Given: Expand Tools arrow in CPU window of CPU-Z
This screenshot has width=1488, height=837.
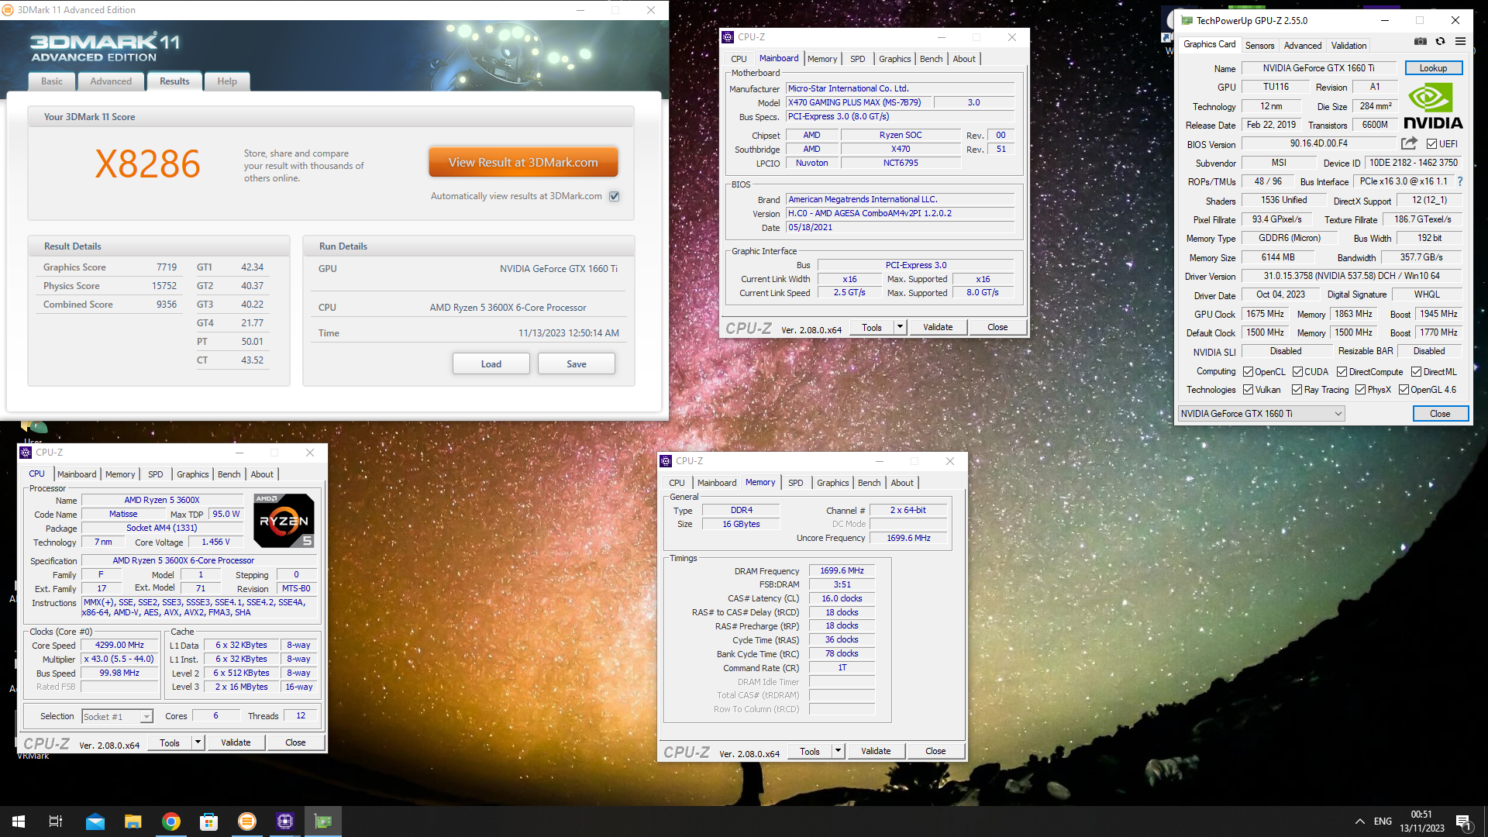Looking at the screenshot, I should [x=198, y=742].
